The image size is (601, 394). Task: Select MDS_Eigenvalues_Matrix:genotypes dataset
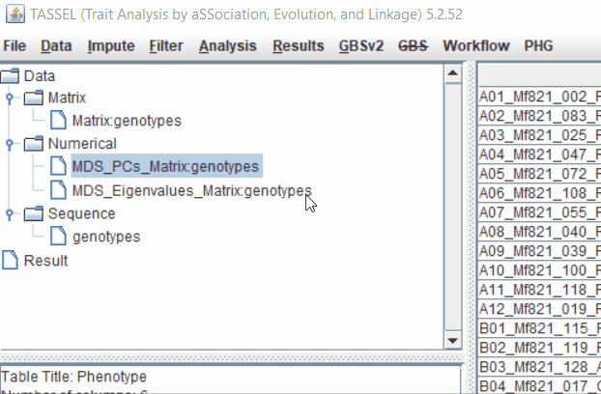click(x=191, y=190)
